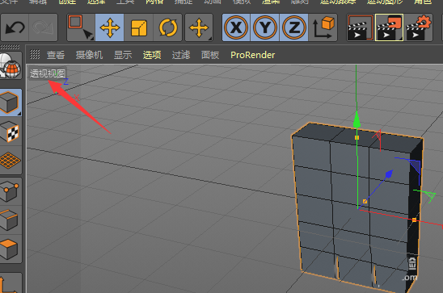Switch the coordinate system icon
Screen dimensions: 443x293
pyautogui.click(x=323, y=27)
